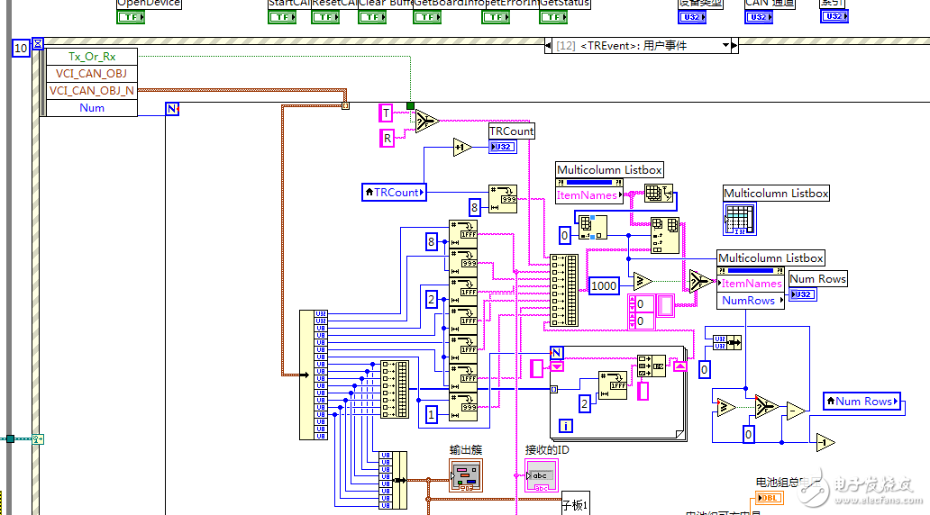Viewport: 930px width, 515px height.
Task: Click the decimal string node fed by TRCount
Action: click(x=503, y=199)
